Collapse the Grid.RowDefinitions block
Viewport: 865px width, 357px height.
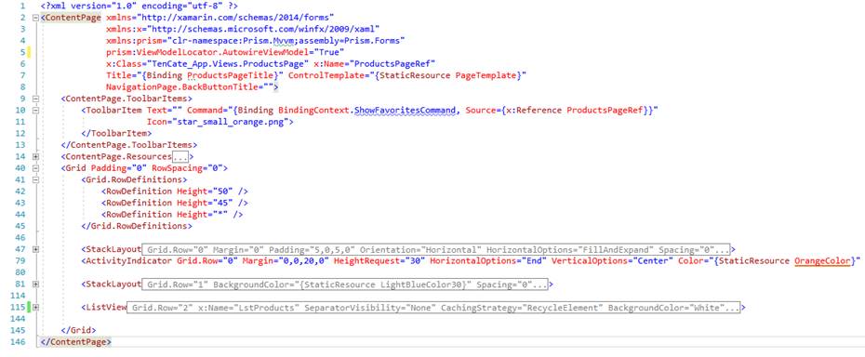36,179
